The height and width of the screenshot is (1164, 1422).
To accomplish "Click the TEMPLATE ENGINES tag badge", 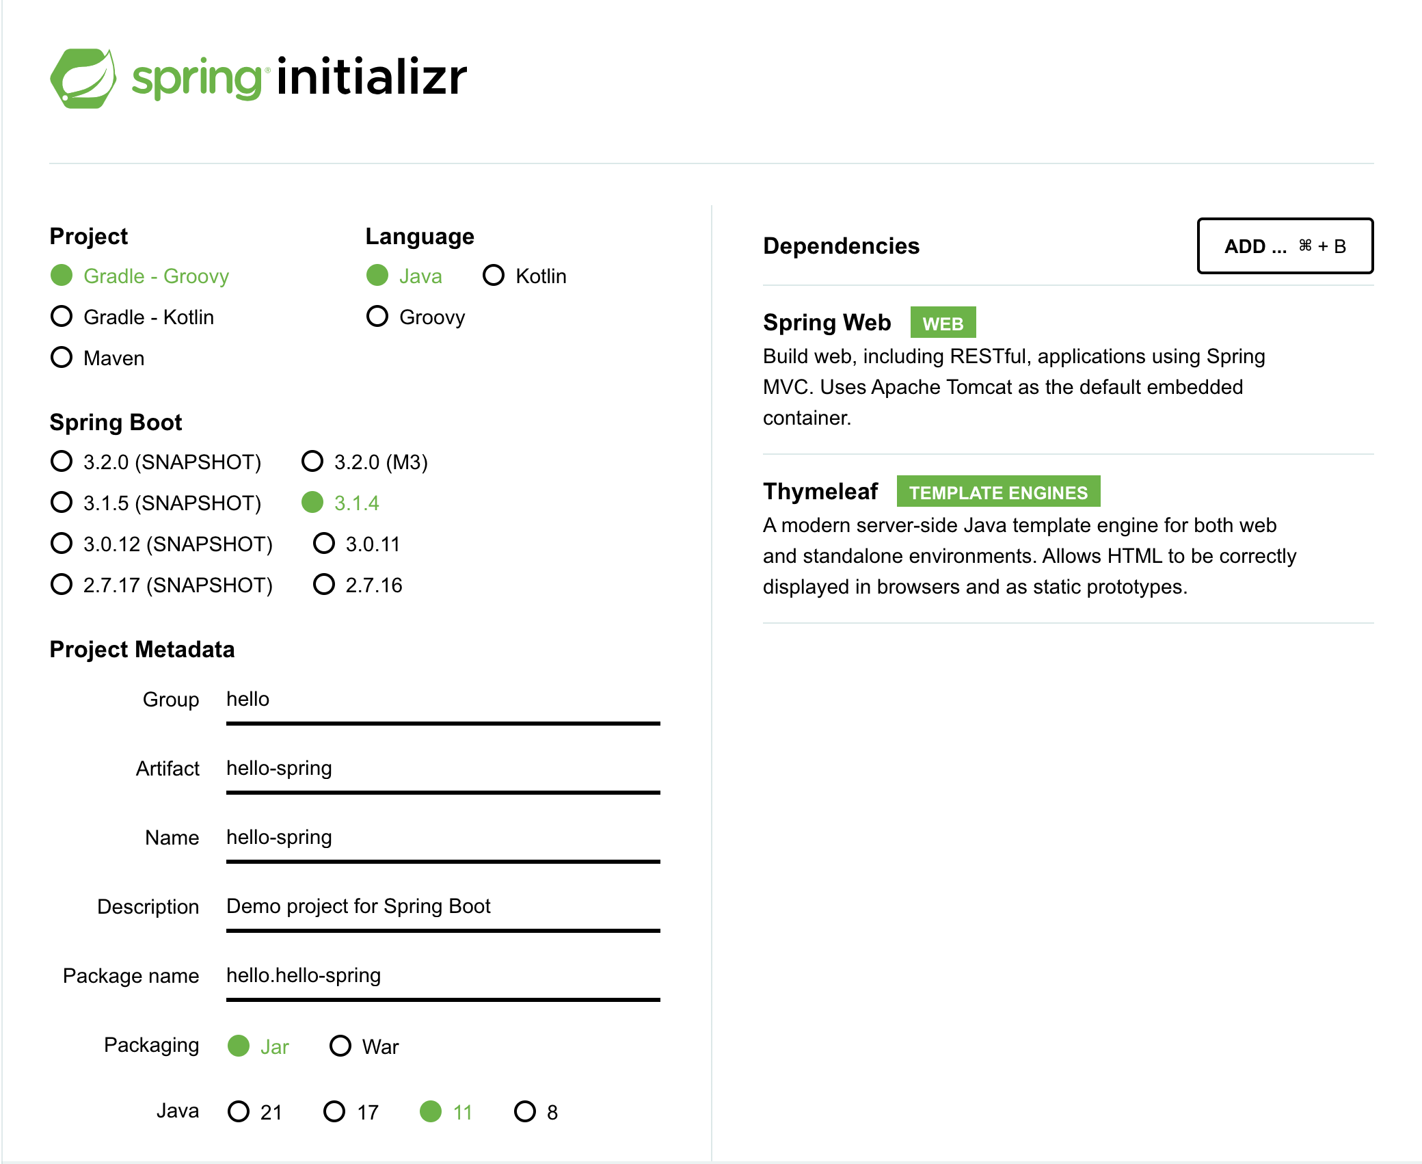I will pyautogui.click(x=998, y=492).
